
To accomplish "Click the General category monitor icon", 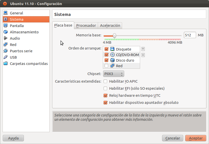I will 6,13.
